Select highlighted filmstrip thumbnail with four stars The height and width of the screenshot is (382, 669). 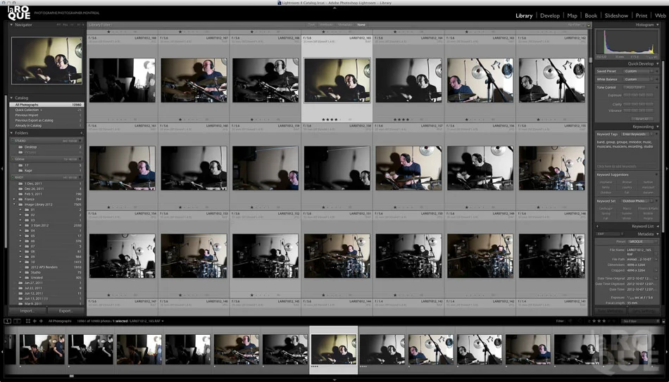pyautogui.click(x=334, y=349)
